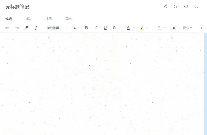Image resolution: width=207 pixels, height=135 pixels.
Task: Increase paragraph indent
Action: 173,28
